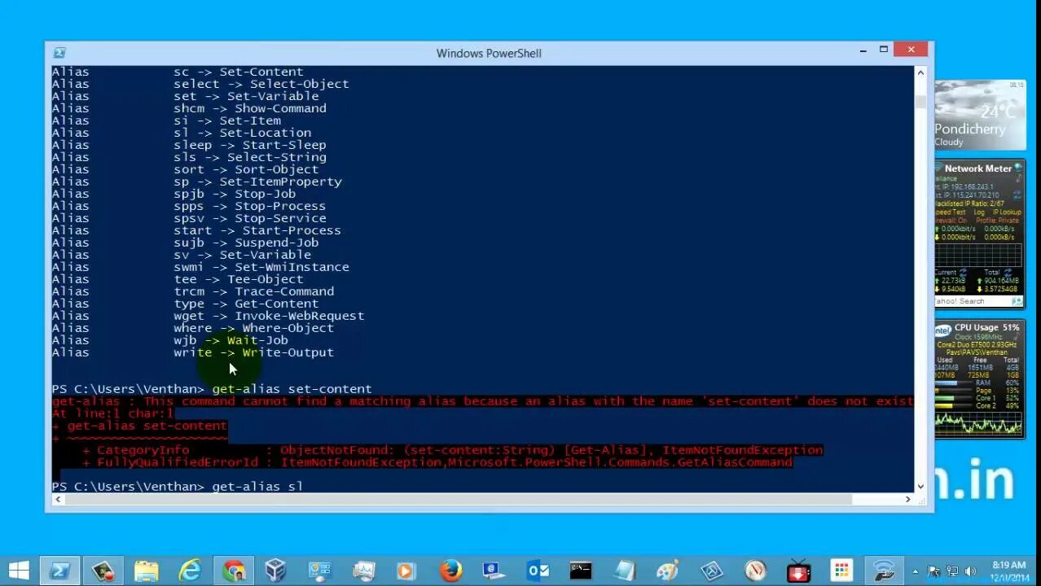Open VirtualBox from the taskbar
The height and width of the screenshot is (586, 1041).
coord(275,571)
